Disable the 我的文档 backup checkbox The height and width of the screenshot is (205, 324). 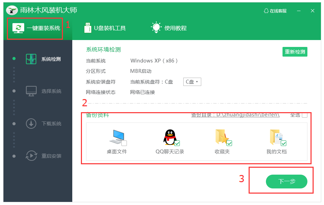284,143
